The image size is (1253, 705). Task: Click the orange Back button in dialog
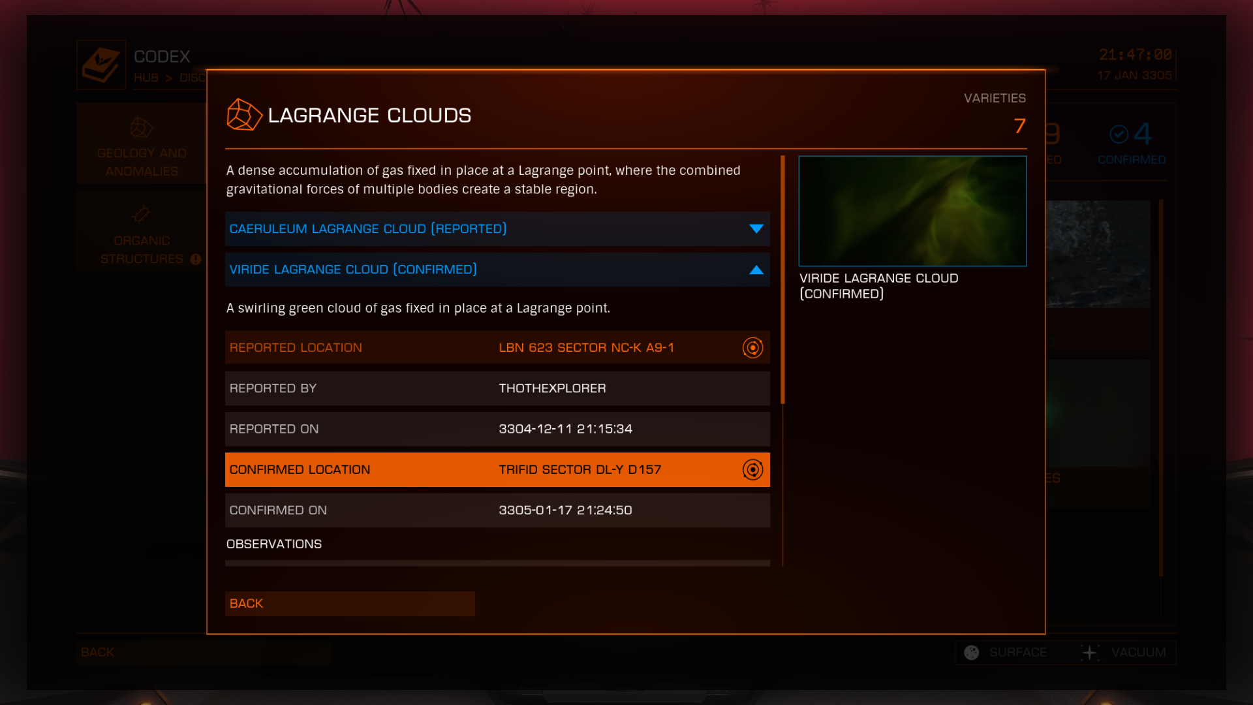(x=350, y=604)
